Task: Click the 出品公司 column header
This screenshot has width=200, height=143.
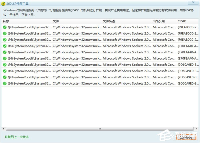Action: coord(164,21)
